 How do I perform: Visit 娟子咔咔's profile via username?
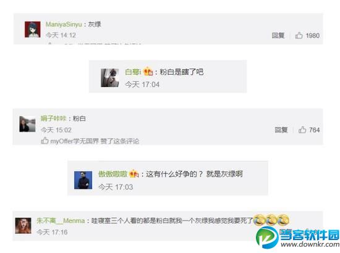(x=53, y=118)
